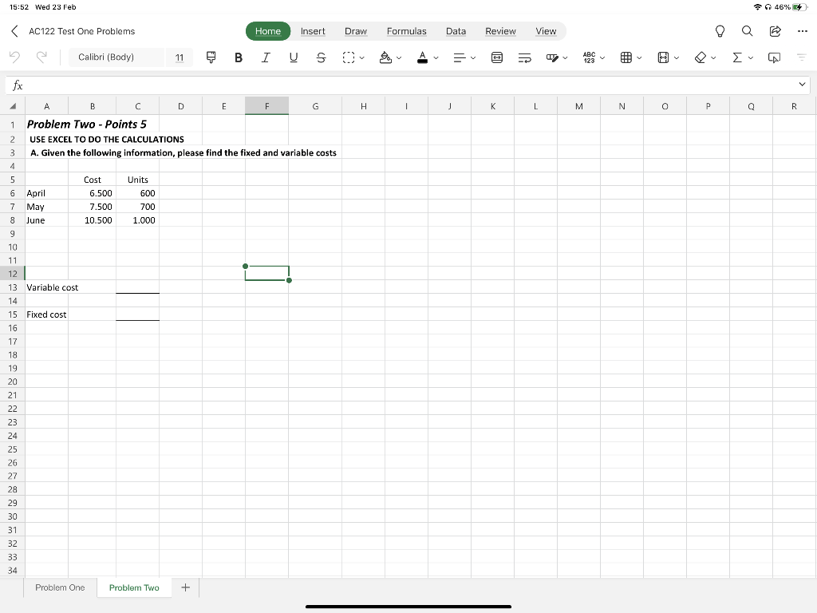Apply the fill color paint bucket
The width and height of the screenshot is (817, 613).
(x=385, y=57)
